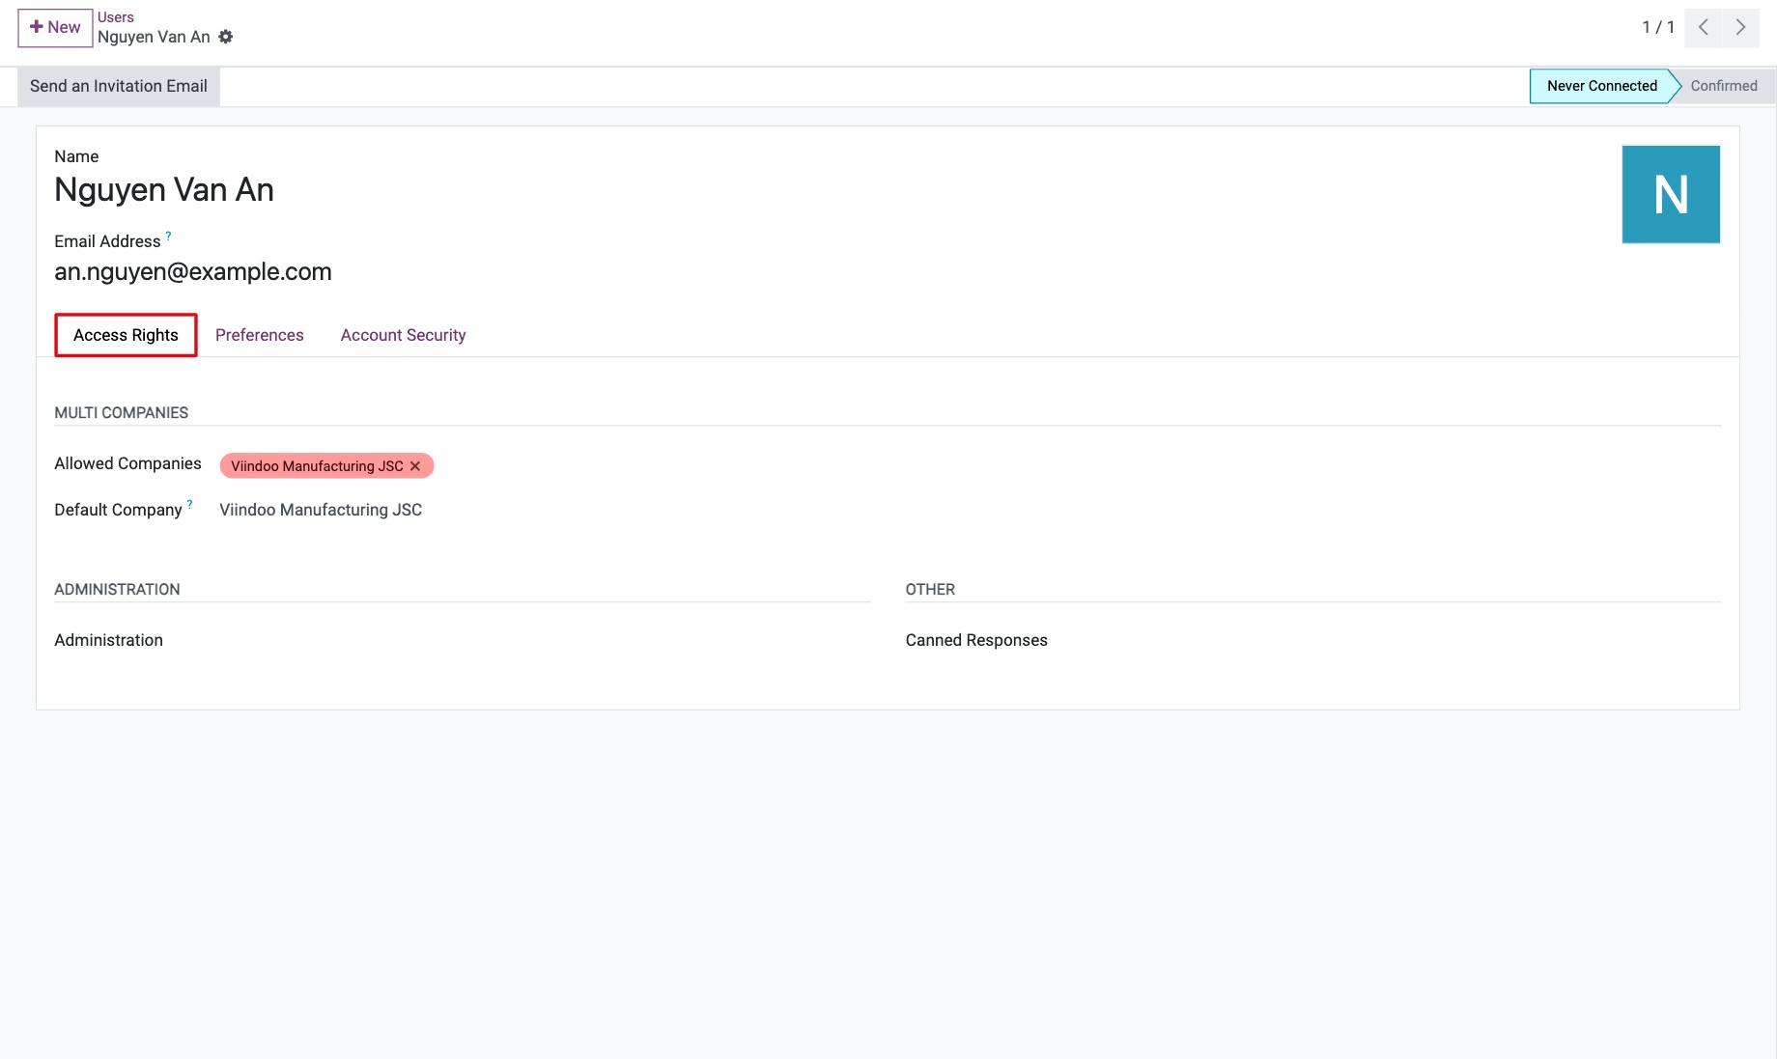
Task: Edit the email an.nguyen@example.com field
Action: pos(193,272)
